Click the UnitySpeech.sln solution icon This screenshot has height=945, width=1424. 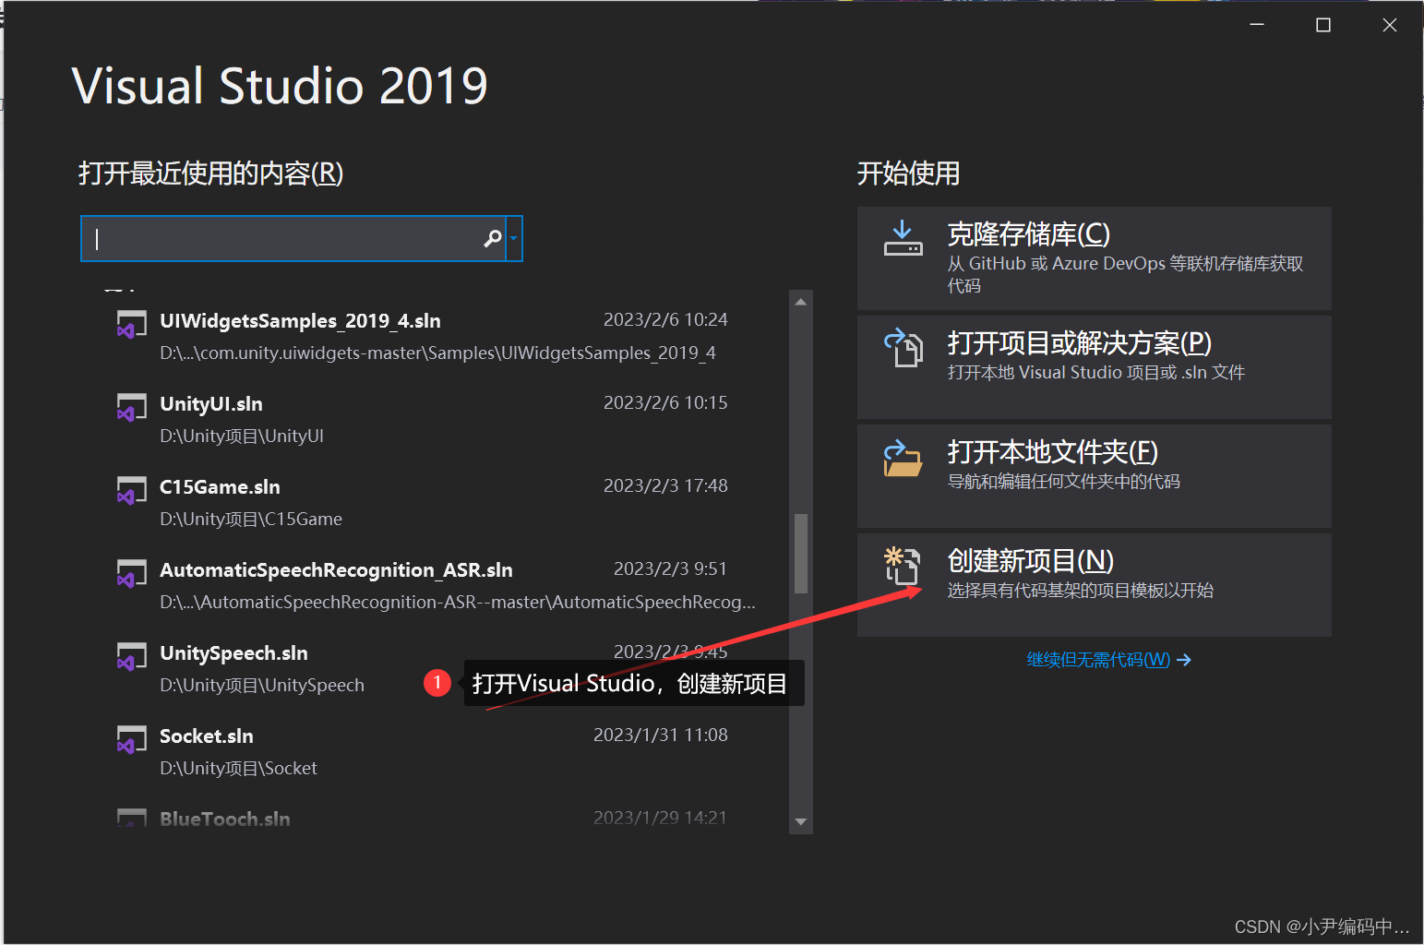[x=132, y=657]
